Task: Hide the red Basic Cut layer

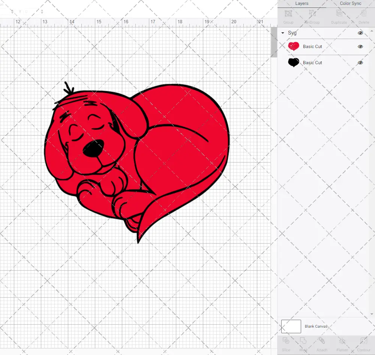Action: tap(360, 47)
